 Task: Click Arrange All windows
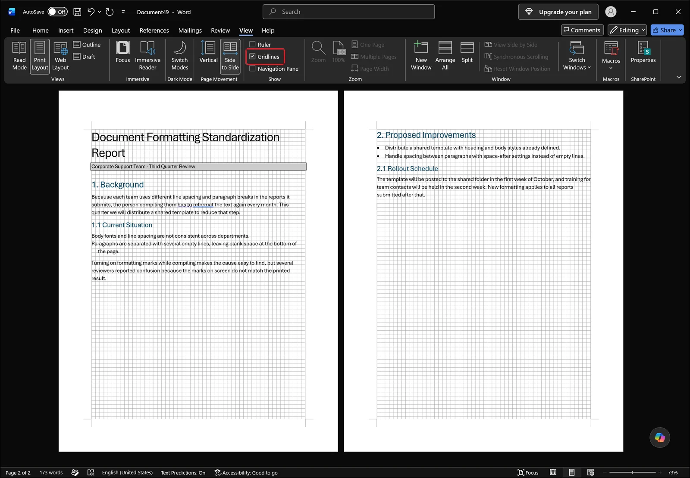click(445, 56)
